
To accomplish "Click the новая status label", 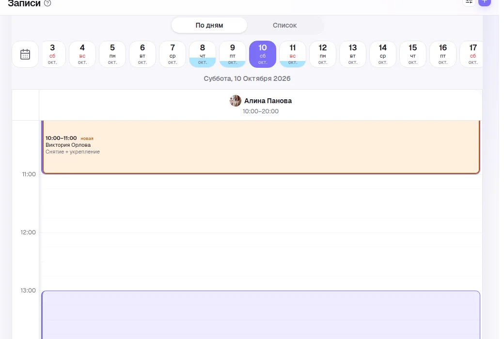I will 87,139.
